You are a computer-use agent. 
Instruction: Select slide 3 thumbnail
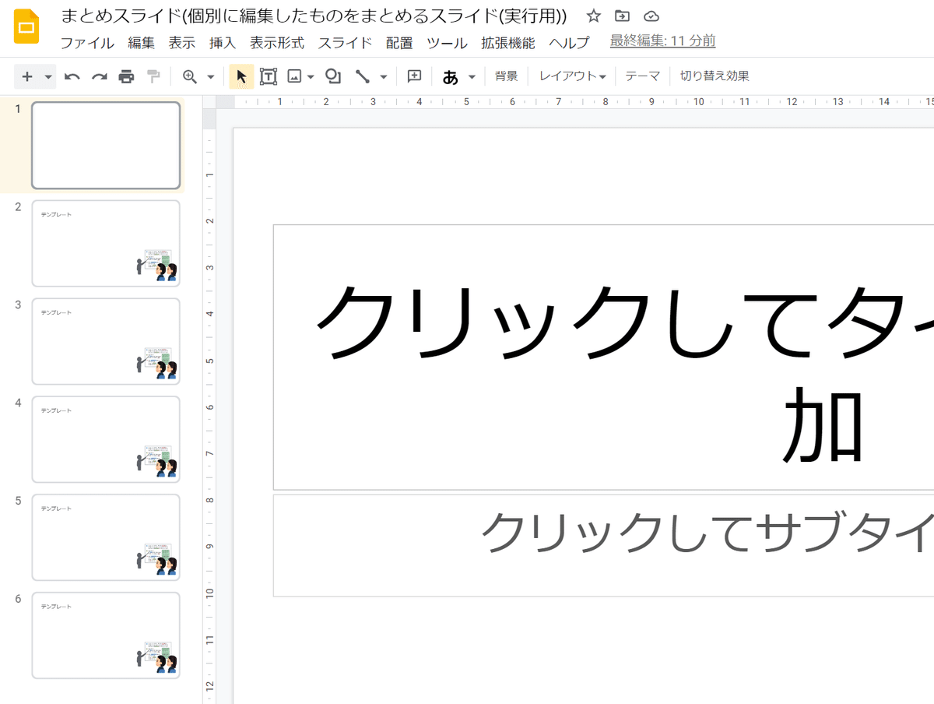(x=106, y=342)
